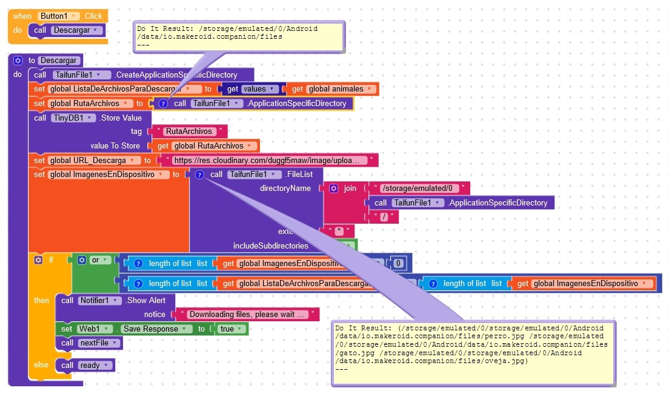
Task: Edit the "/" text string in join
Action: coord(384,217)
